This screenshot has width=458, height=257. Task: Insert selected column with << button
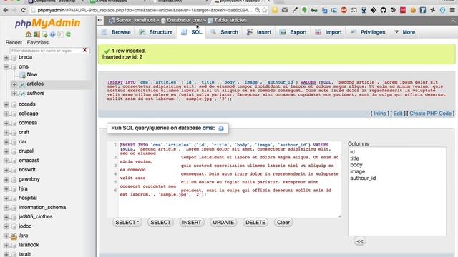359,241
